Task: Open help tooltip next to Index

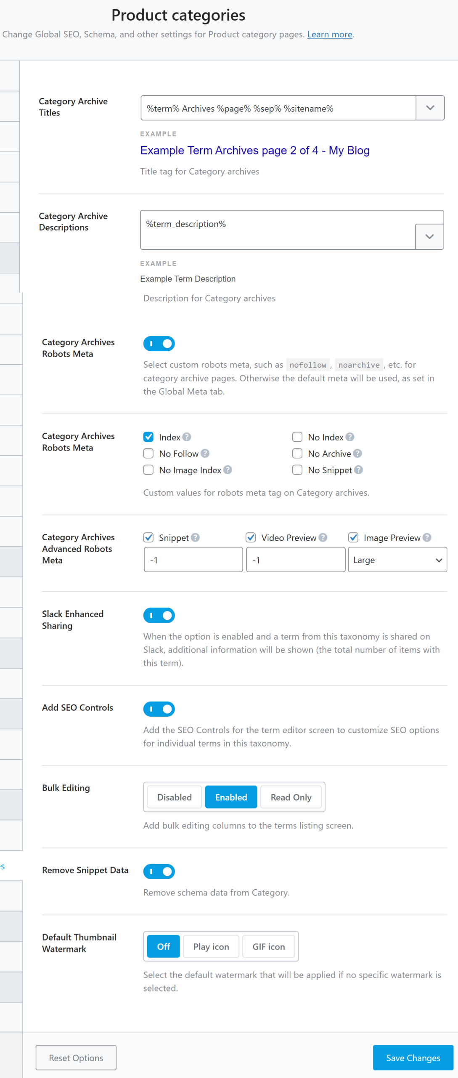Action: [x=187, y=437]
